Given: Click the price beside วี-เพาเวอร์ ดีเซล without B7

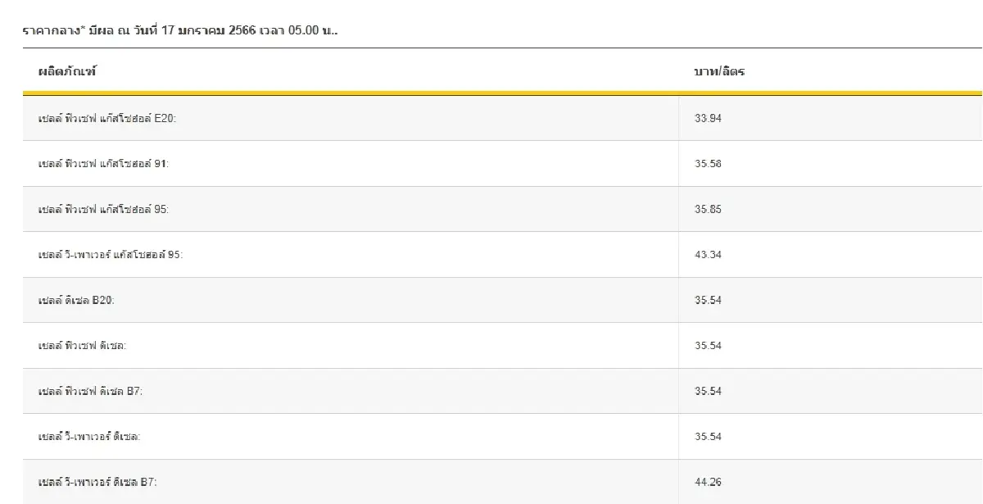Looking at the screenshot, I should point(708,437).
